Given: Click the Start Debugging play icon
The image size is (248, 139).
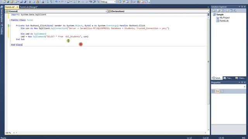Looking at the screenshot, I should tap(79, 2).
